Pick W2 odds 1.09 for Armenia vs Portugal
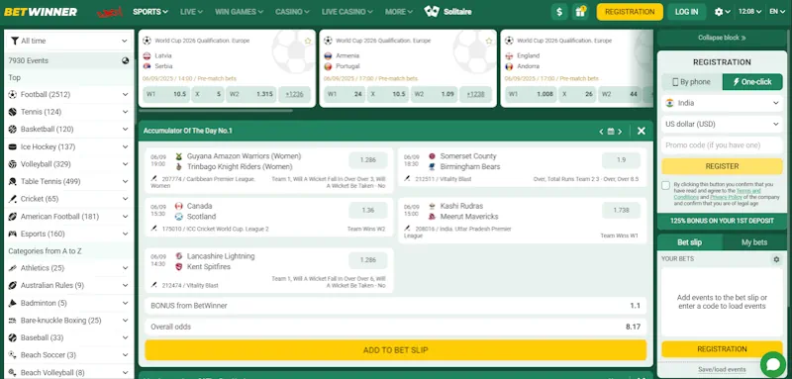 pyautogui.click(x=434, y=94)
